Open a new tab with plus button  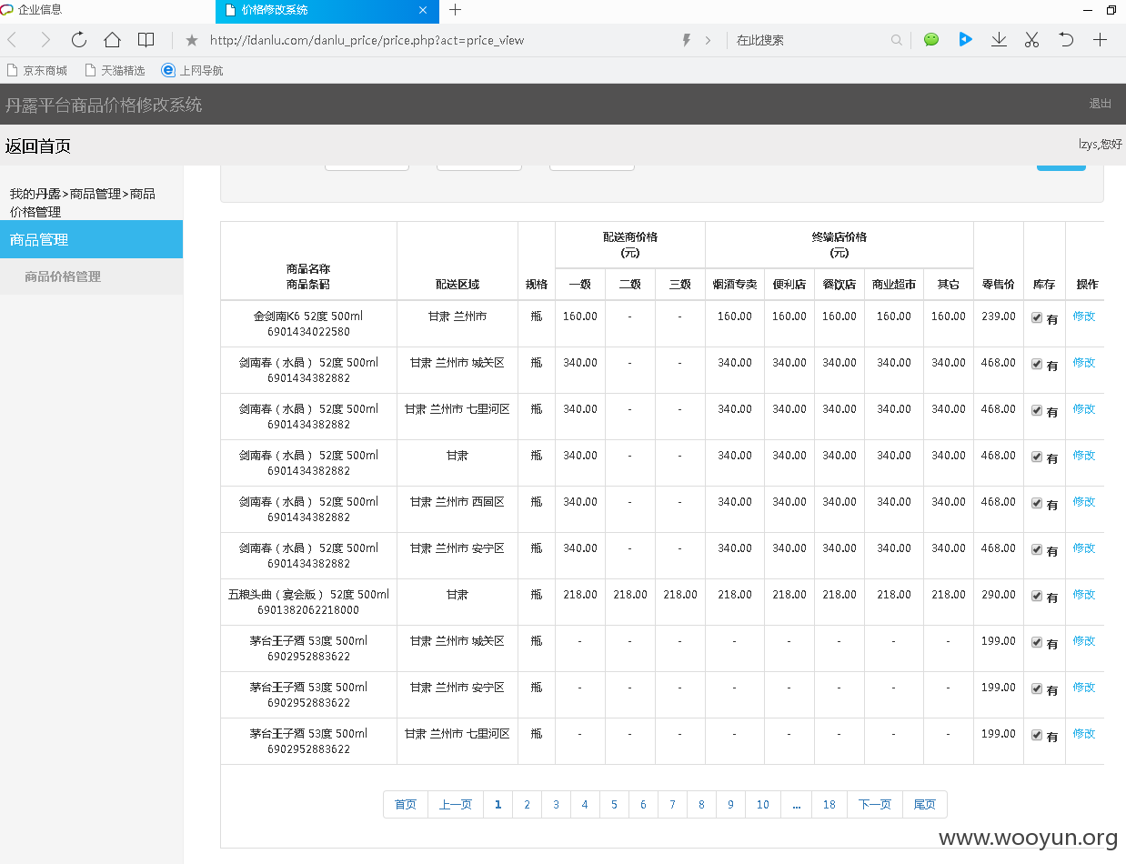456,10
